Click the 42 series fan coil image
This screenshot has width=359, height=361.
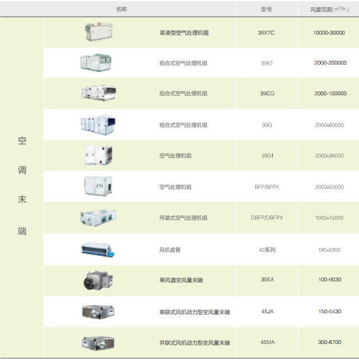pyautogui.click(x=97, y=249)
